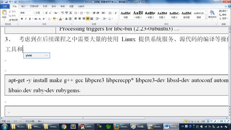Switch to the Home ribbon tab
Viewport: 231px width, 130px height.
tap(14, 6)
